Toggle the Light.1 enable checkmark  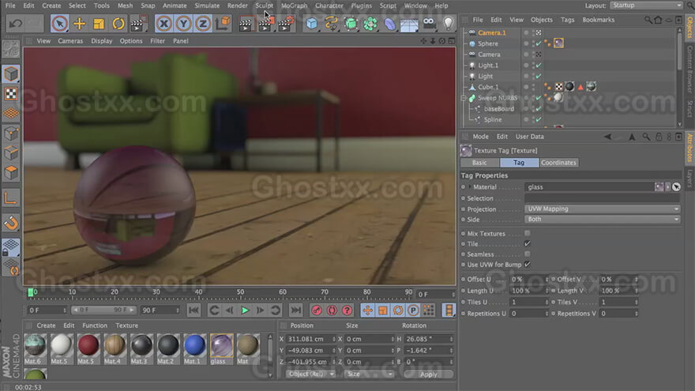click(x=539, y=65)
